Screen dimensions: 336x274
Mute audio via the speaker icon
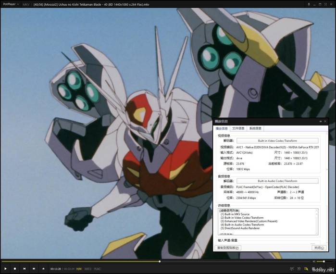314,262
